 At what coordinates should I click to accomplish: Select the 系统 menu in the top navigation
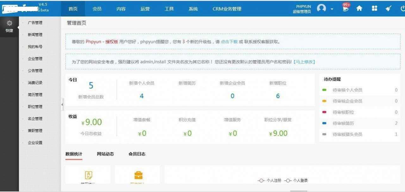coord(193,9)
